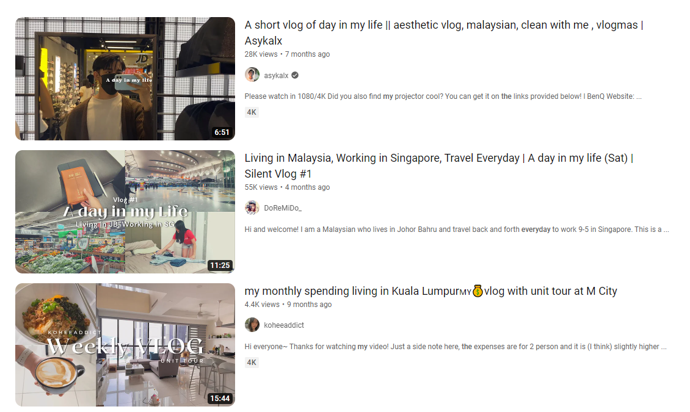This screenshot has height=412, width=690.
Task: Click the verified checkmark badge beside asykalx
Action: tap(295, 75)
